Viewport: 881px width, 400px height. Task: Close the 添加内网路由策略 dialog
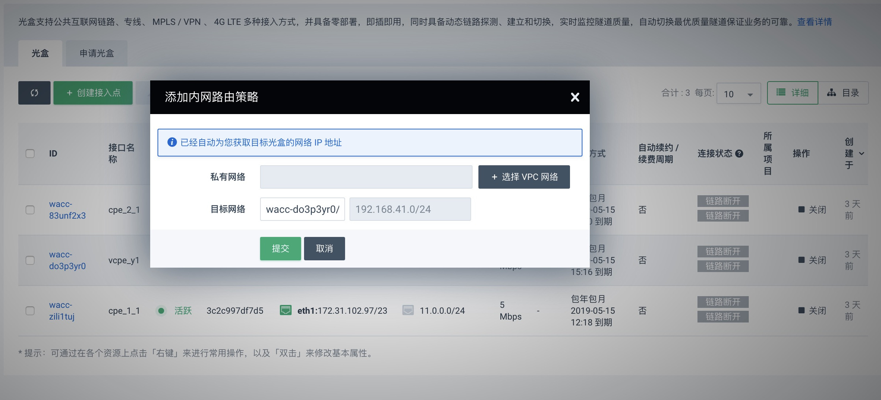[x=575, y=97]
